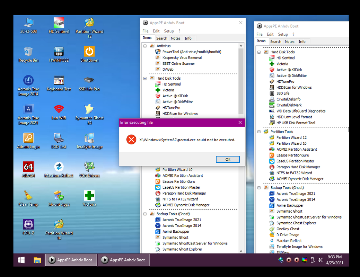The image size is (360, 277).
Task: Open Lan Wifi desktop icon
Action: coord(59,112)
